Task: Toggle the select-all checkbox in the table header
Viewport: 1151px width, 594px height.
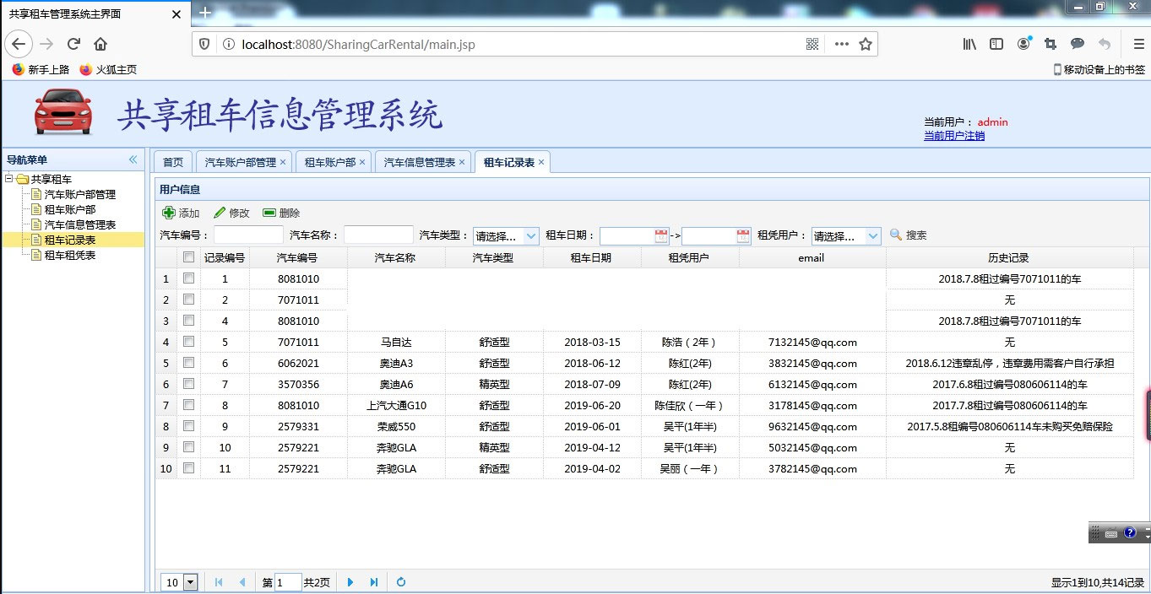Action: coord(187,257)
